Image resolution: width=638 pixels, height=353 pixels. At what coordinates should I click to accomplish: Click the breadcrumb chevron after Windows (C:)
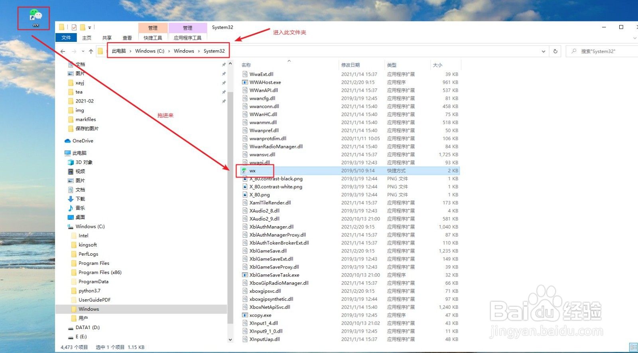(169, 51)
